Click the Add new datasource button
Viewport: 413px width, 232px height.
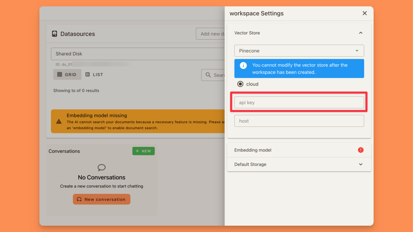211,34
